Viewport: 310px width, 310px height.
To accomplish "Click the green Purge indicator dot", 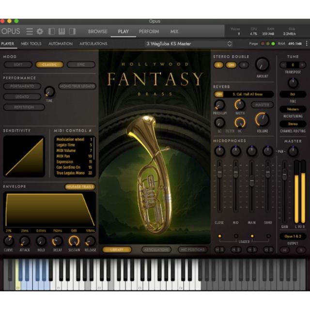I will tap(273, 44).
